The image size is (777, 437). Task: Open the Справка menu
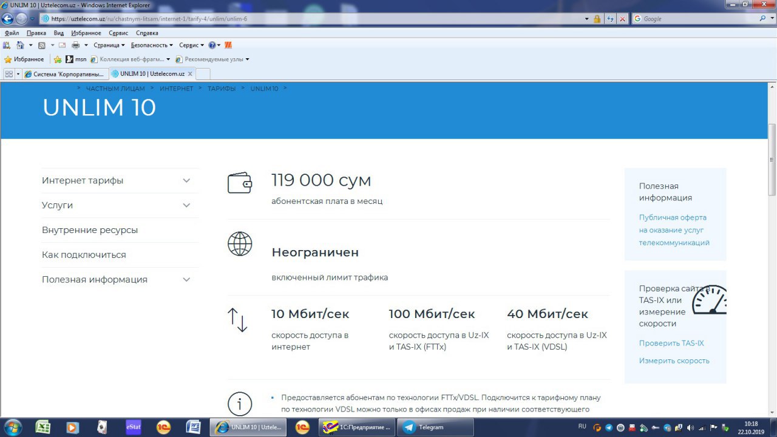[147, 33]
